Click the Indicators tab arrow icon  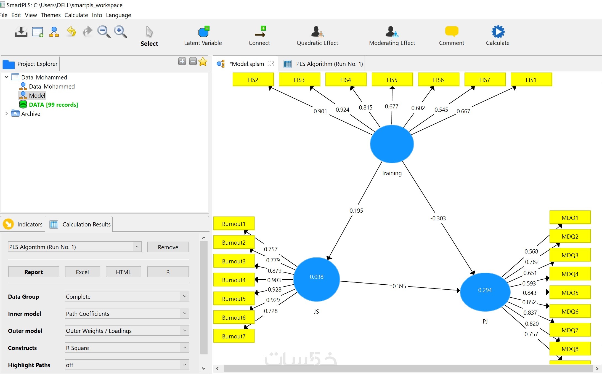(x=8, y=224)
